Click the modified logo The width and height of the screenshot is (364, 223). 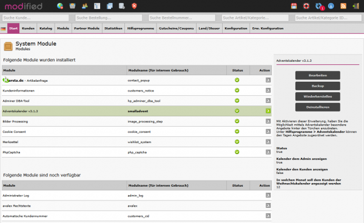click(x=24, y=6)
